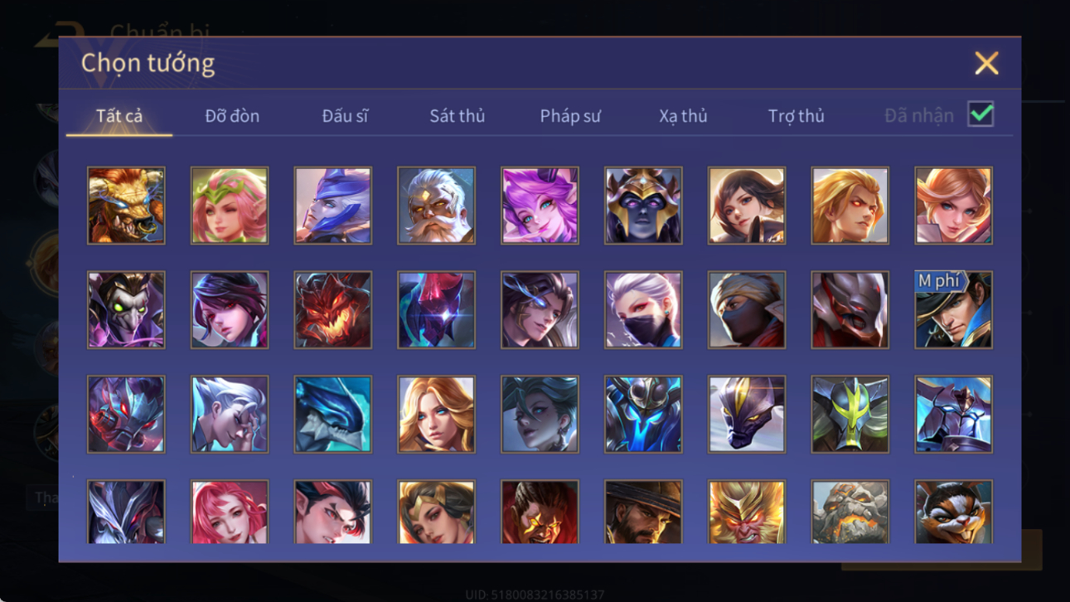Pick the hero marked with M phí label
This screenshot has width=1070, height=602.
(x=953, y=309)
